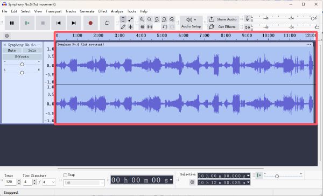The image size is (323, 196).
Task: Open the Analyze menu
Action: (x=117, y=11)
